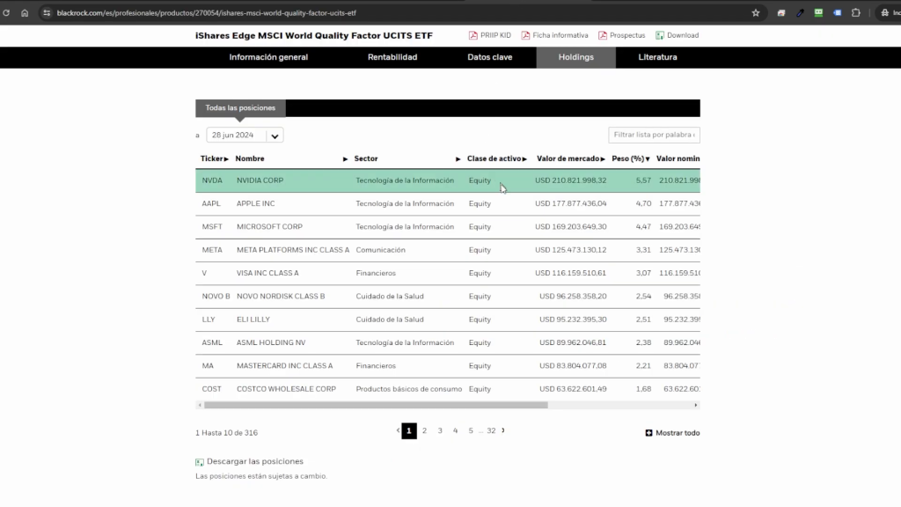Click the Download spreadsheet icon
Image resolution: width=901 pixels, height=507 pixels.
tap(660, 35)
